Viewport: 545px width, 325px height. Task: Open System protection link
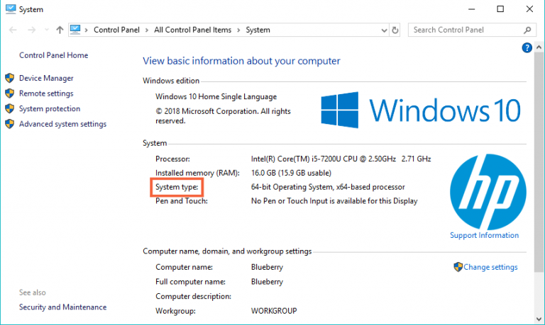coord(50,109)
